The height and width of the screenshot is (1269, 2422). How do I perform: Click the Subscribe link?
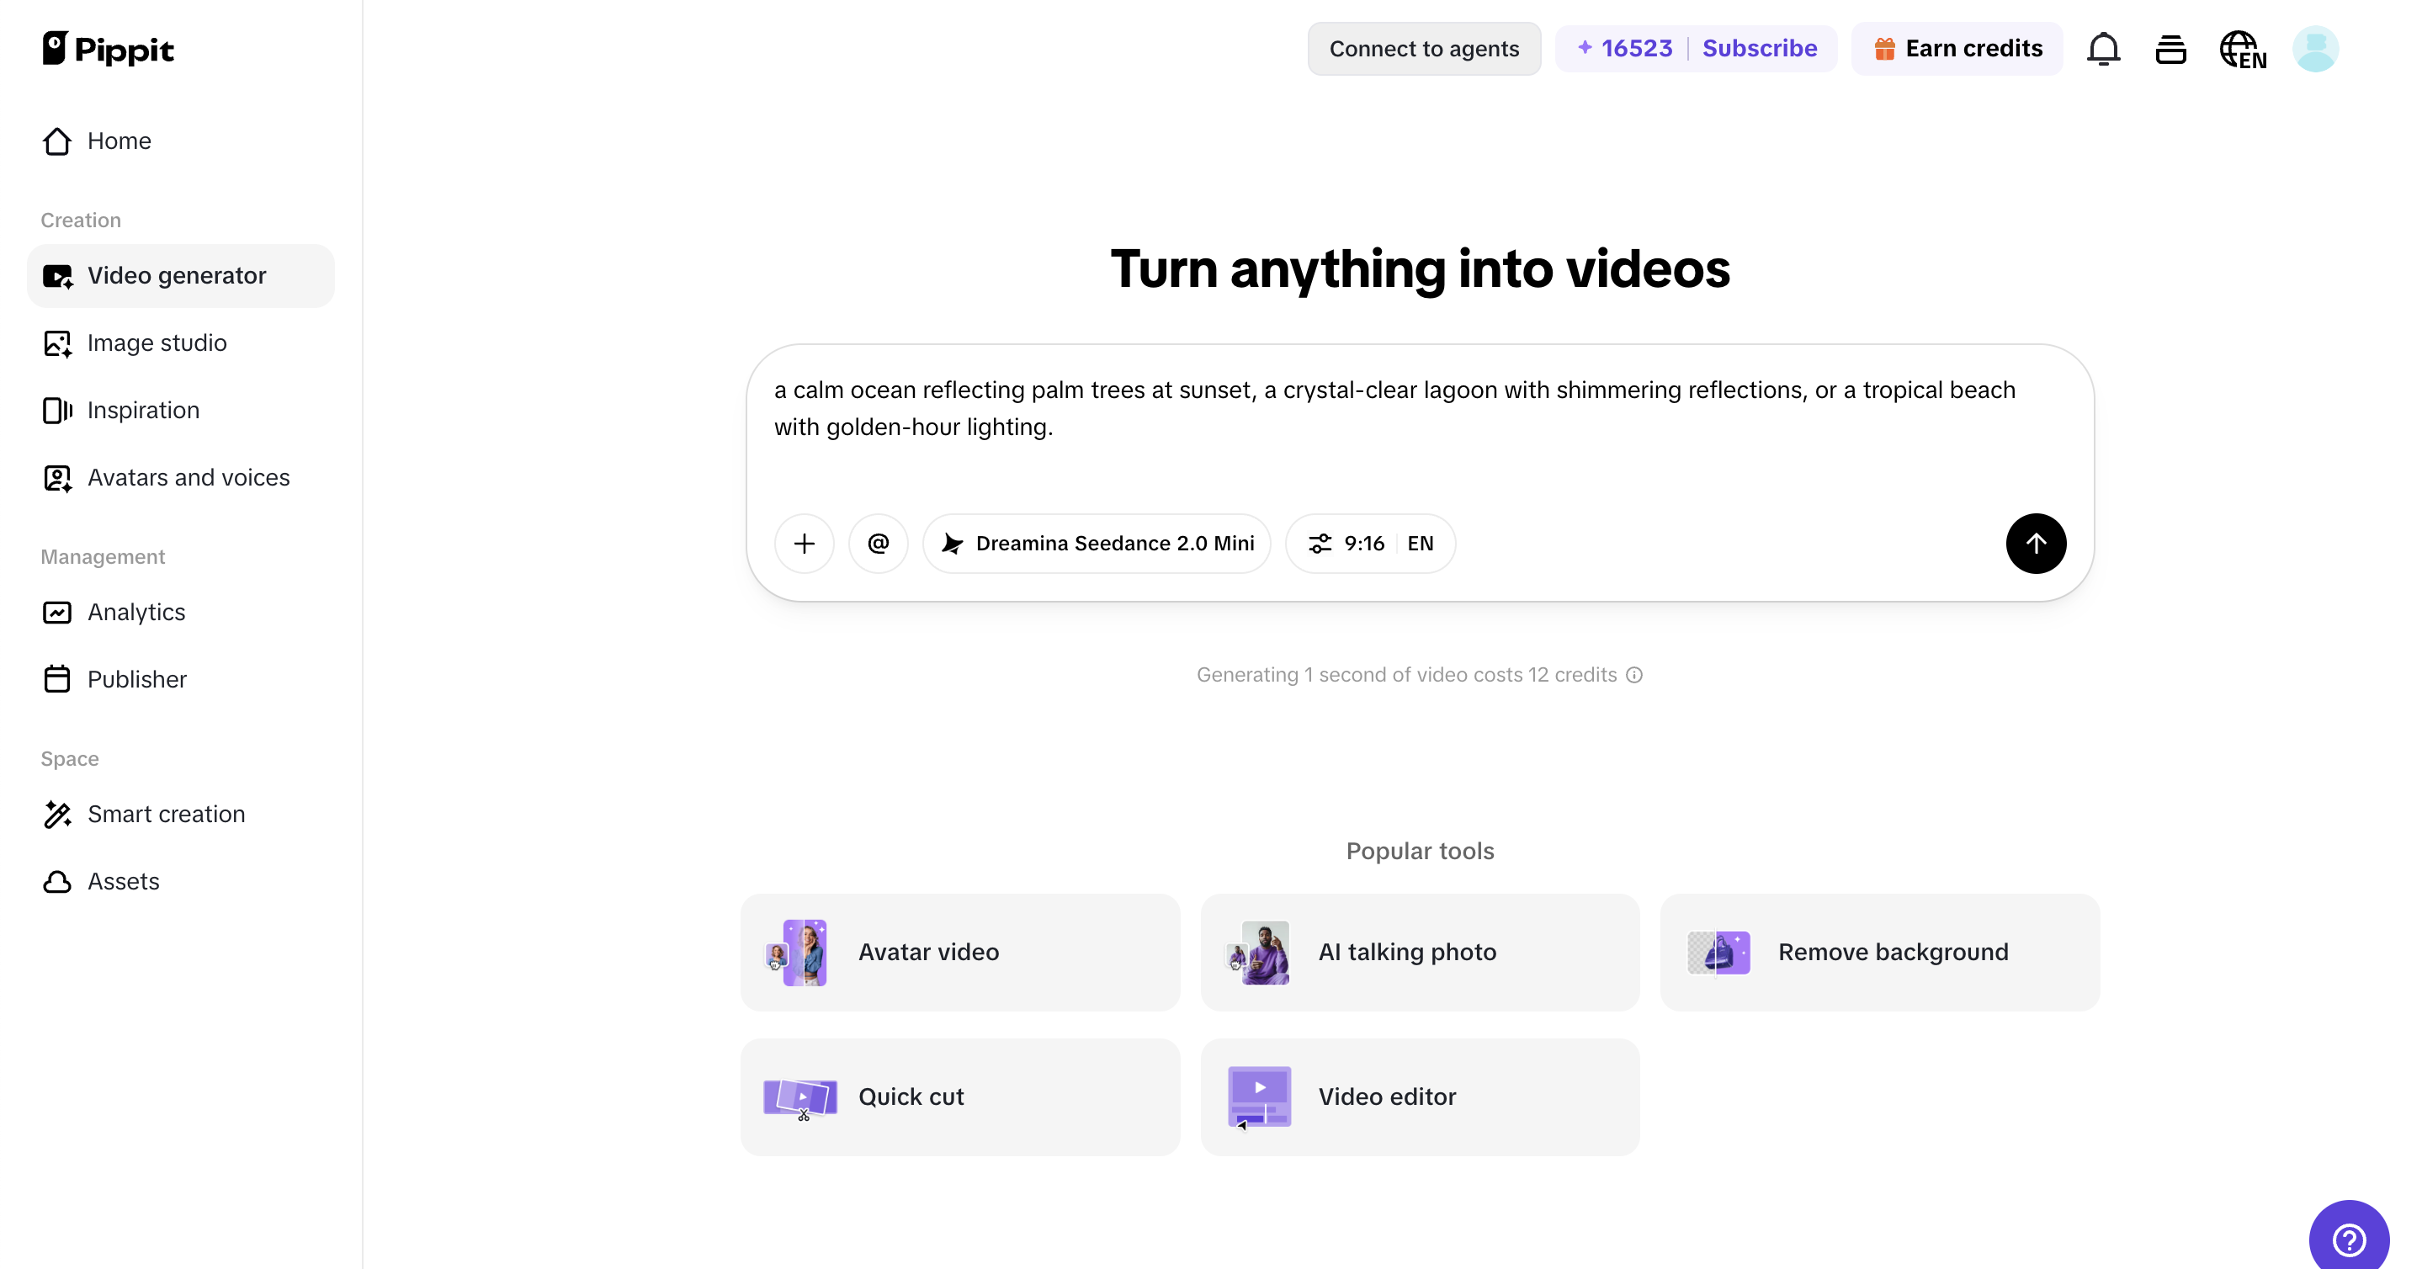click(1759, 49)
